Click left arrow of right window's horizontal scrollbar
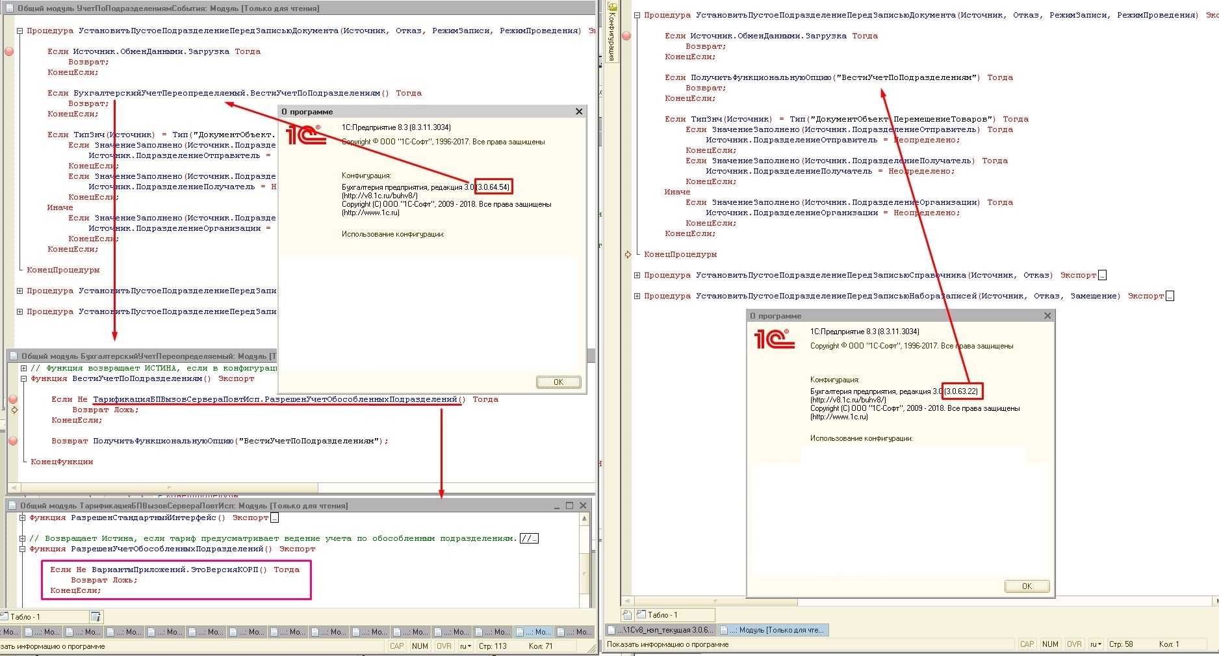 (x=627, y=601)
